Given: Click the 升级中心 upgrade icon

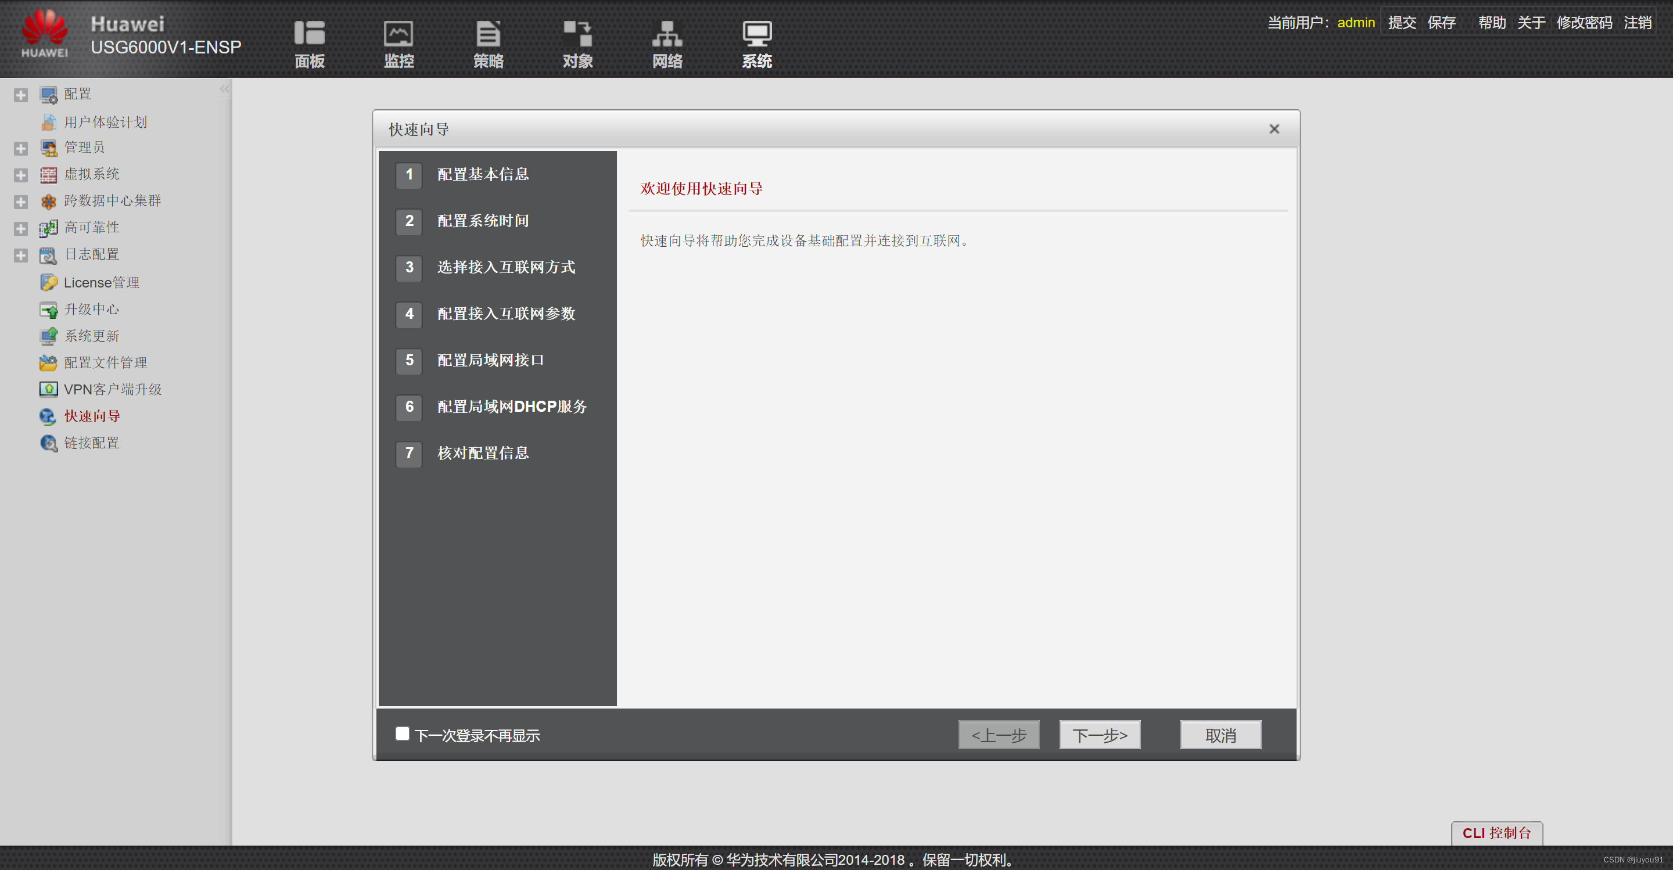Looking at the screenshot, I should click(49, 310).
